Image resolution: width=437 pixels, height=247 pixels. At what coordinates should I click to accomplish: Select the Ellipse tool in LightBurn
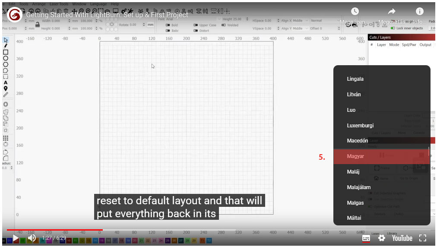6,58
